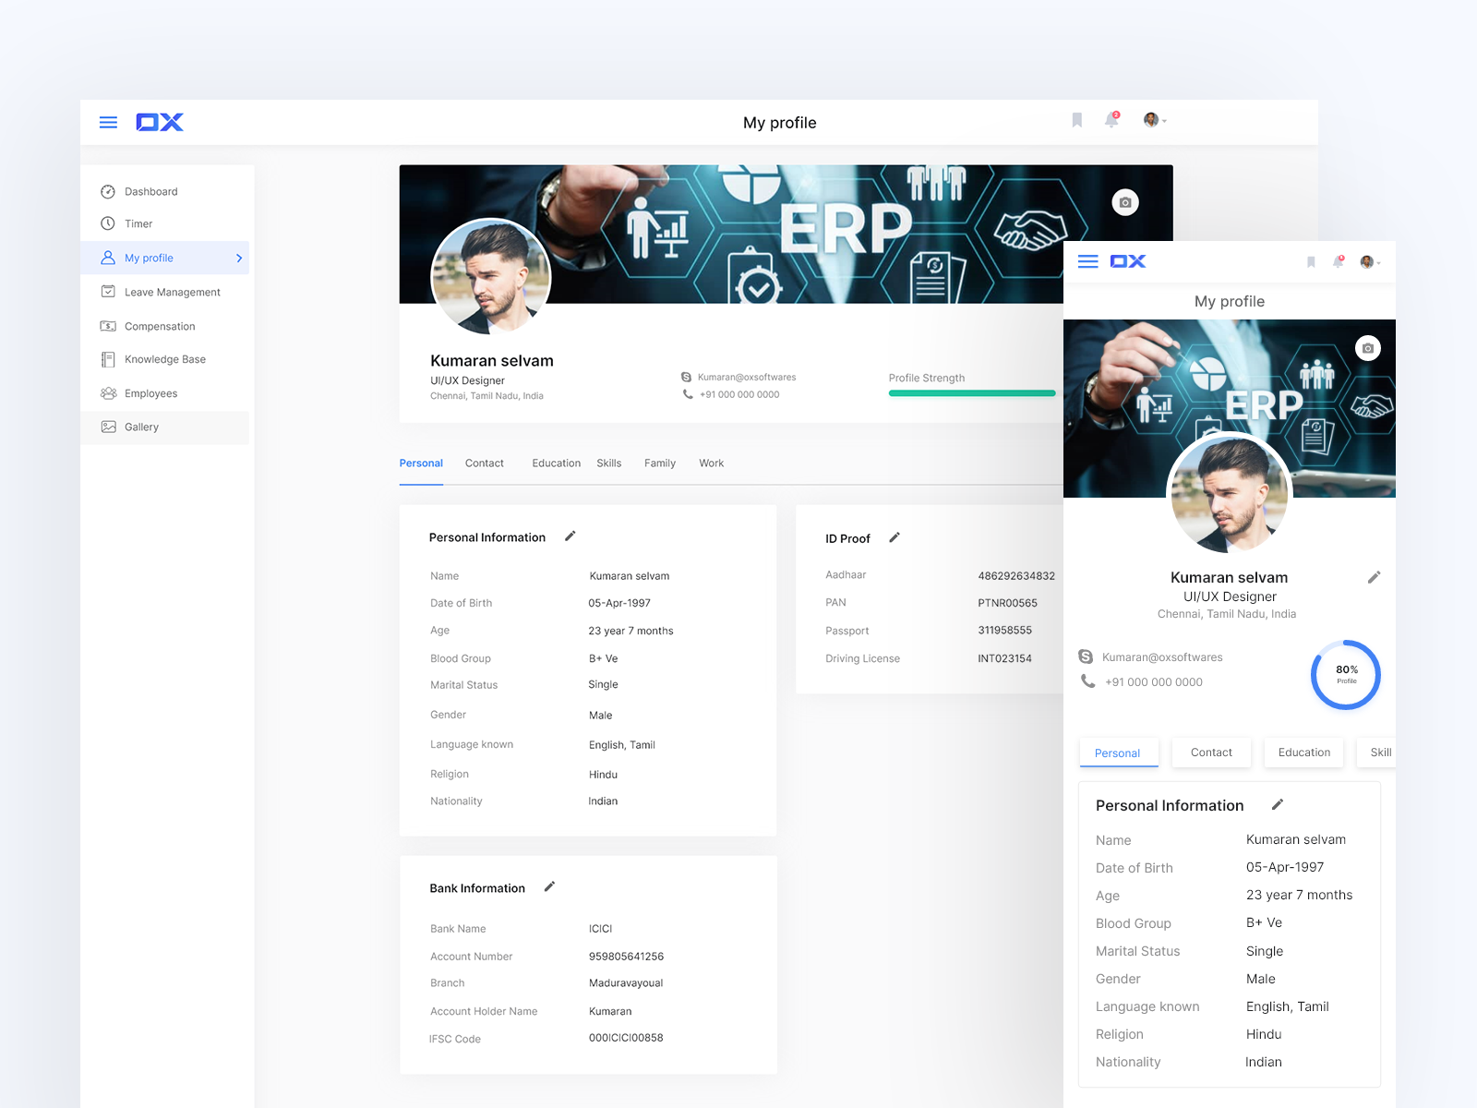Open Gallery from the sidebar

[x=165, y=428]
